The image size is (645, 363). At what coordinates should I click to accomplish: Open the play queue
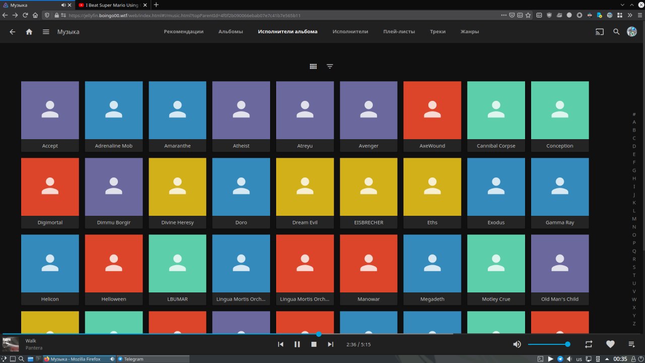[x=632, y=344]
